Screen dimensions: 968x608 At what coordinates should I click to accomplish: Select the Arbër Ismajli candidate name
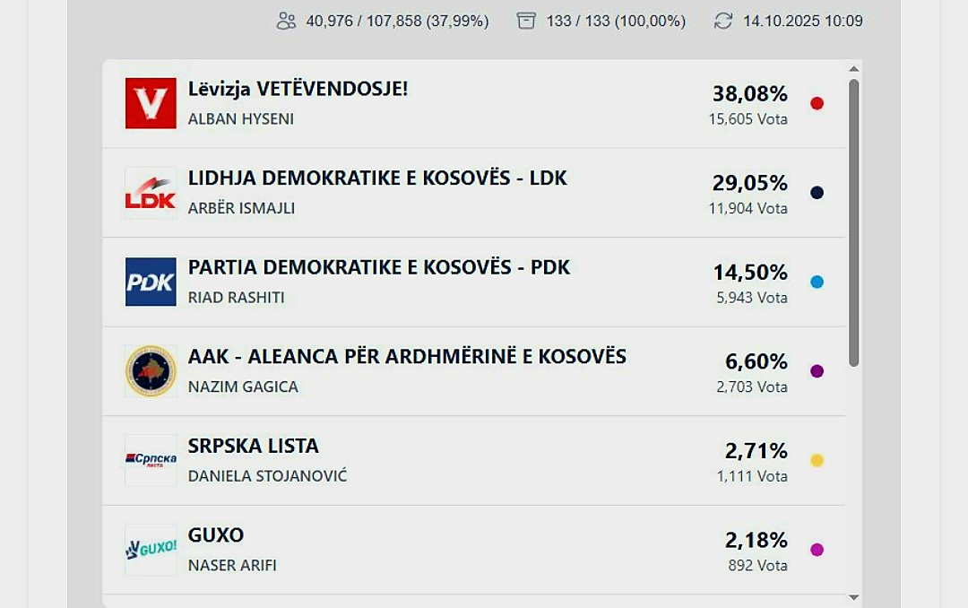241,208
